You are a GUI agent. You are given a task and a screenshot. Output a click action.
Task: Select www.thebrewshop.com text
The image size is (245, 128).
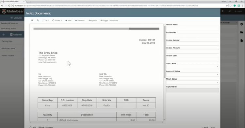[47, 62]
